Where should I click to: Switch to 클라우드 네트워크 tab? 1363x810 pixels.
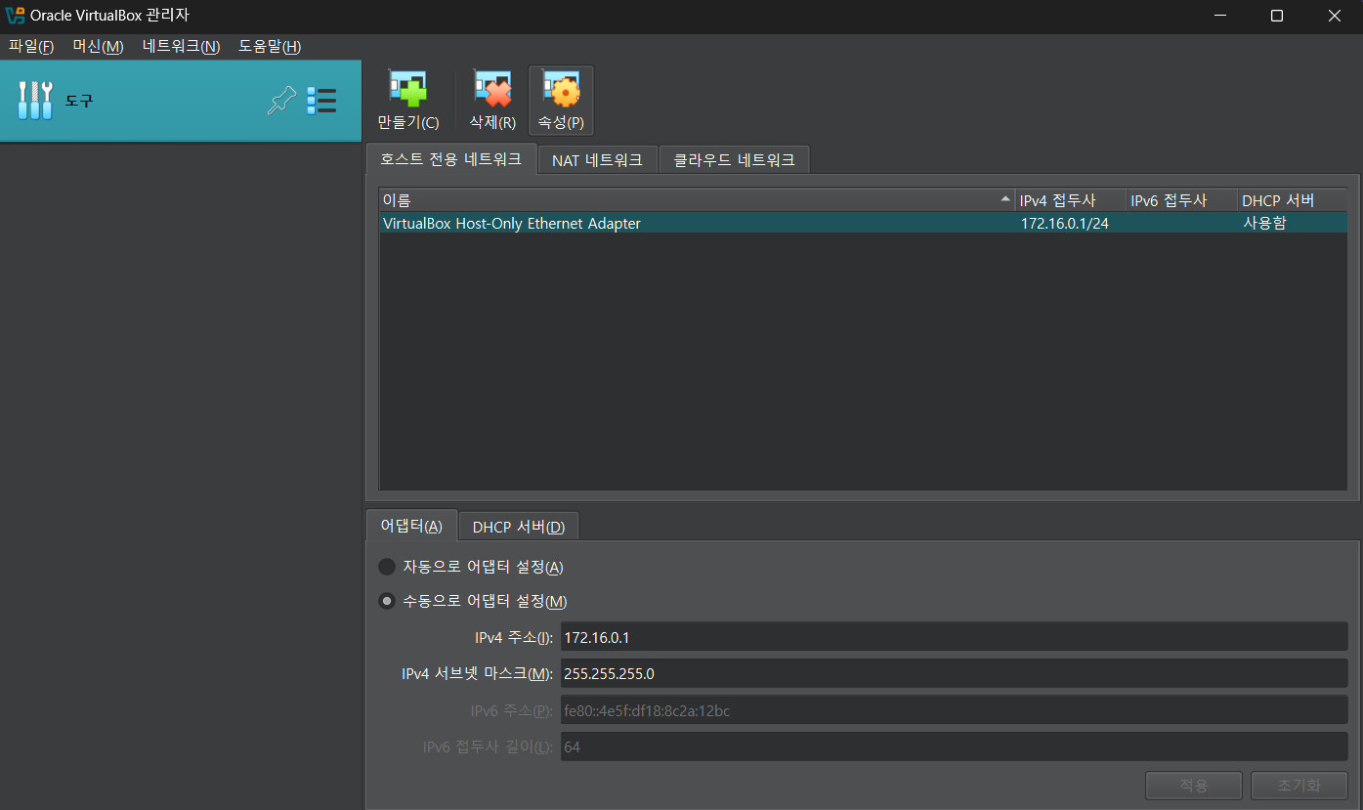pos(734,160)
